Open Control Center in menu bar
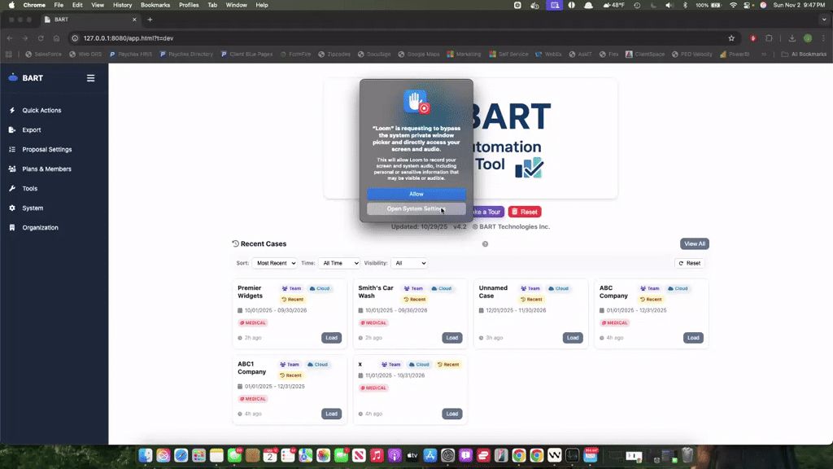This screenshot has height=469, width=833. 747,5
